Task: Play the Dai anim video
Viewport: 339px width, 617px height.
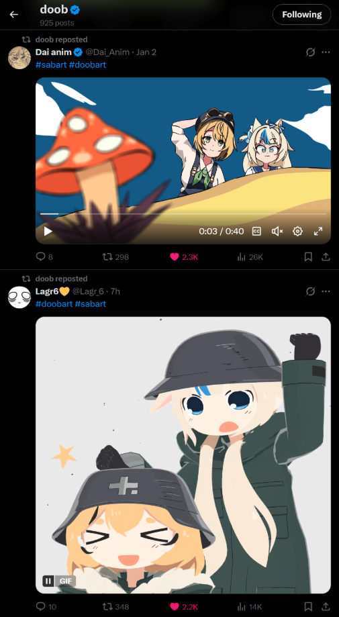Action: tap(48, 232)
